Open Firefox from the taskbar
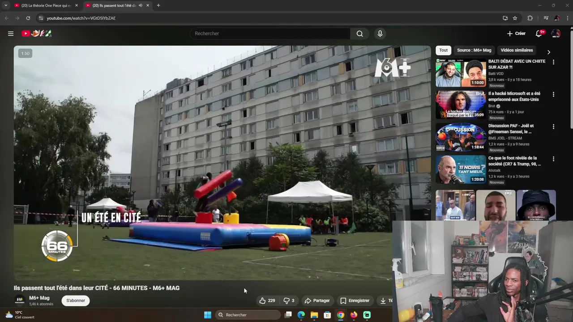The height and width of the screenshot is (322, 573). pos(354,315)
